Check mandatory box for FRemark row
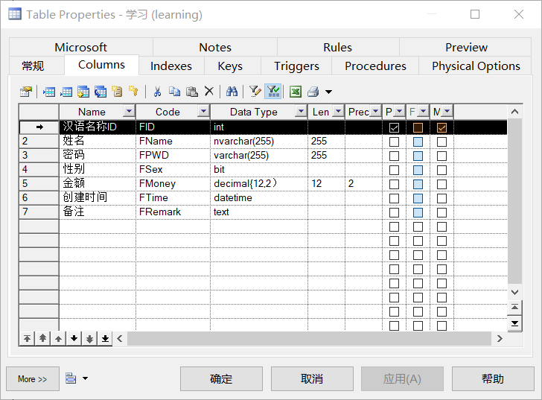The image size is (542, 400). point(441,212)
